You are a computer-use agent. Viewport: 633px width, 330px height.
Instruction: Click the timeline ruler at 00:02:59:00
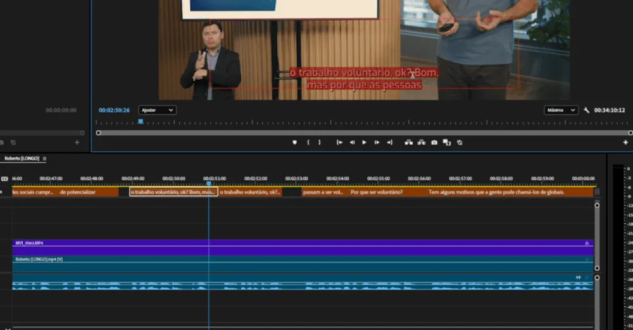pos(542,179)
